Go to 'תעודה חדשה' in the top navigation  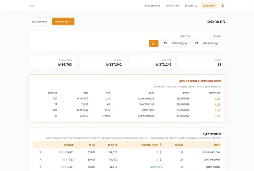point(173,6)
